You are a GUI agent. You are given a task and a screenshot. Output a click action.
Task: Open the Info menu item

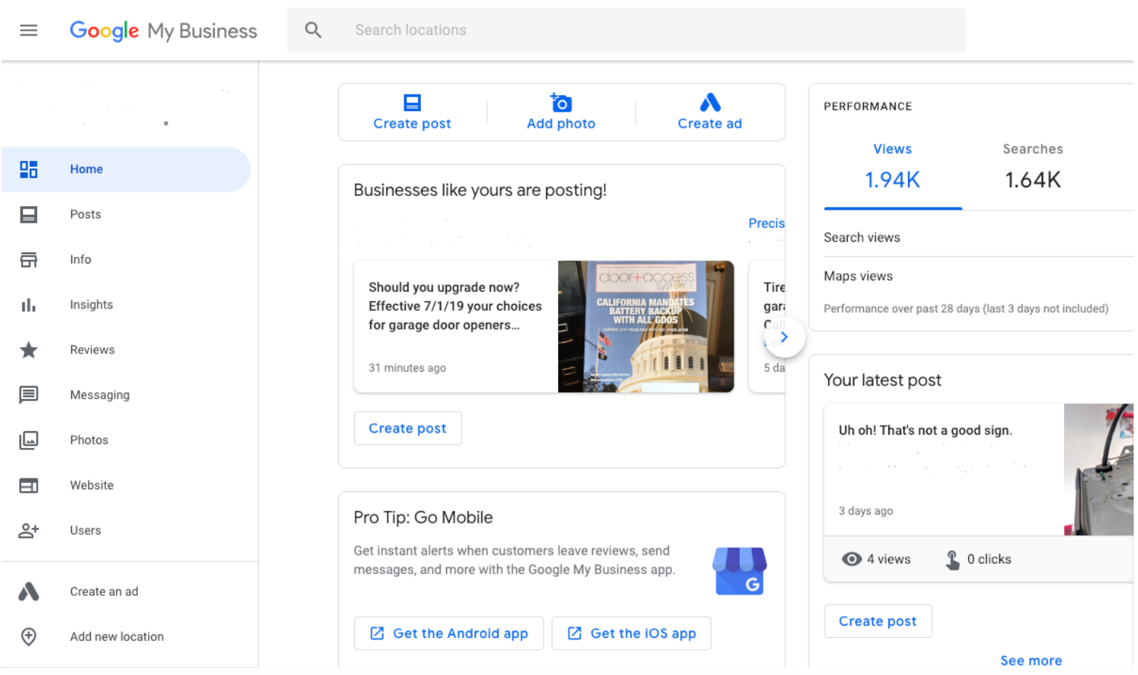126,259
